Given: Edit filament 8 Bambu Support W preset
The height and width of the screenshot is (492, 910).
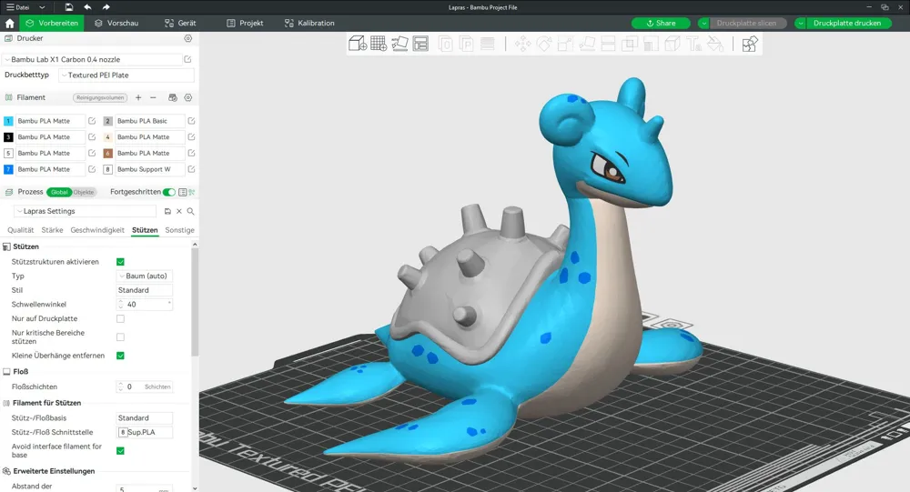Looking at the screenshot, I should pyautogui.click(x=191, y=169).
